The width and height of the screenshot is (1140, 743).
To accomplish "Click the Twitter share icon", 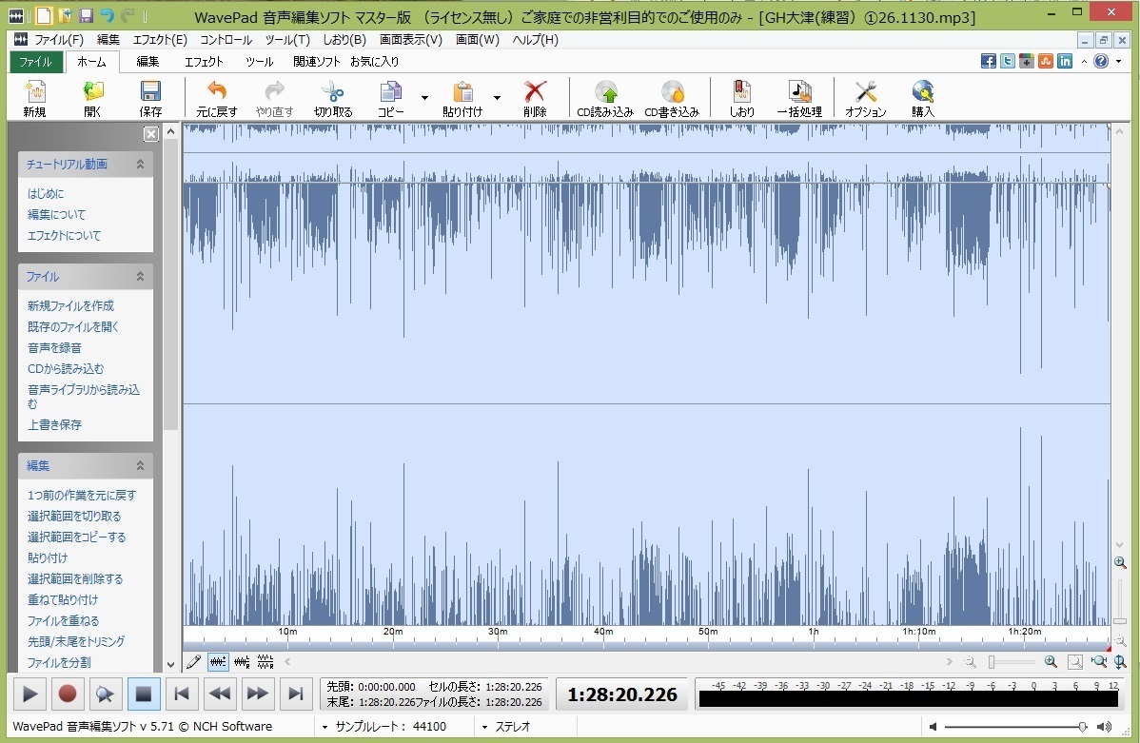I will [x=1007, y=61].
